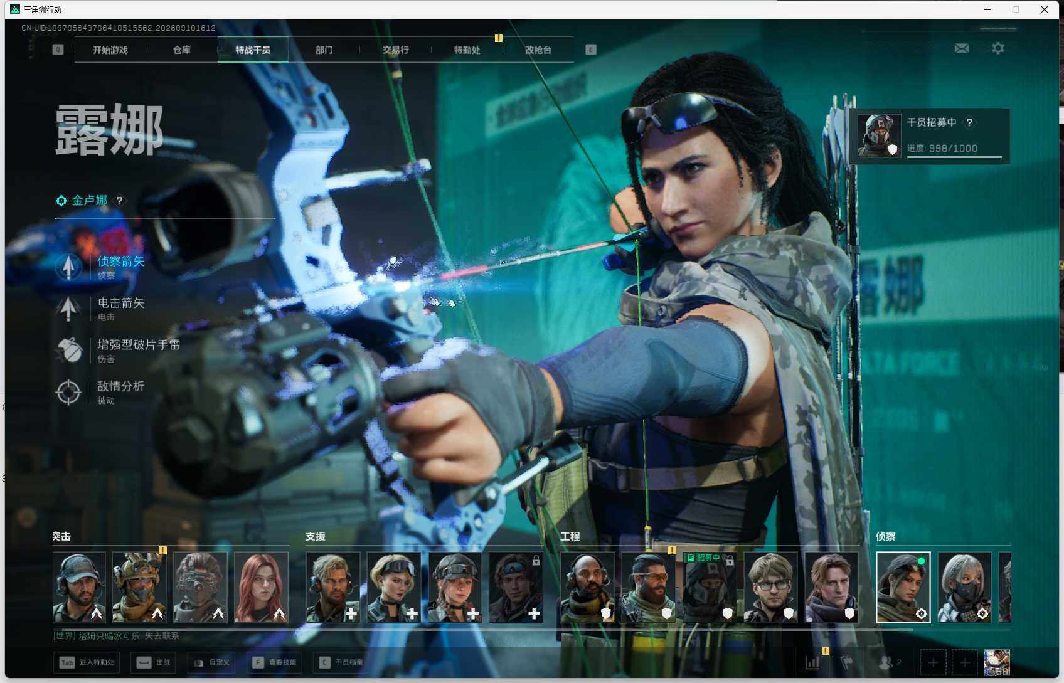Select the 工程 operator with sunglasses on head
This screenshot has height=683, width=1064.
point(648,587)
